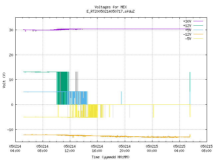Click the yellow -5V dip near 050215 00:00
213x160 pixels.
(153, 111)
